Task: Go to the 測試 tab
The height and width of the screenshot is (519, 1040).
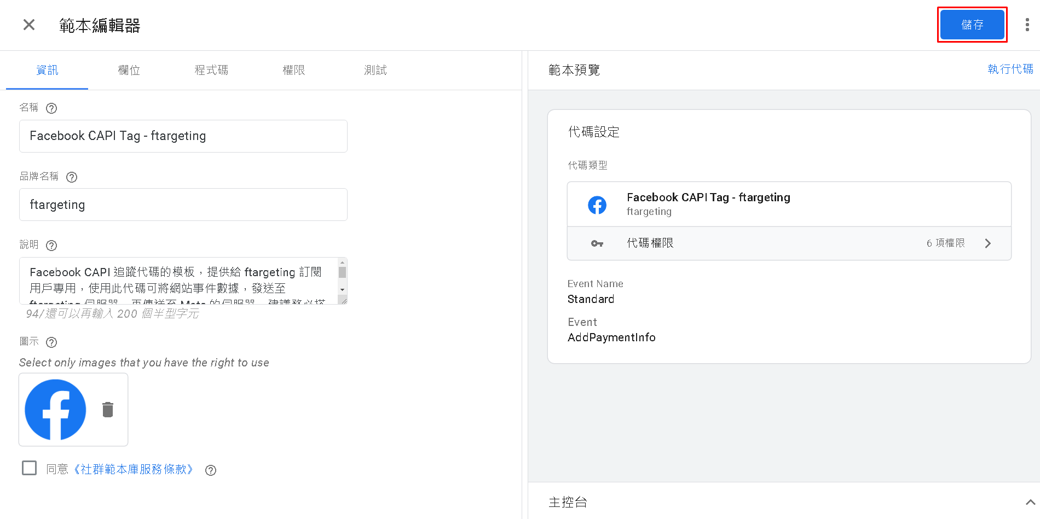Action: pyautogui.click(x=375, y=70)
